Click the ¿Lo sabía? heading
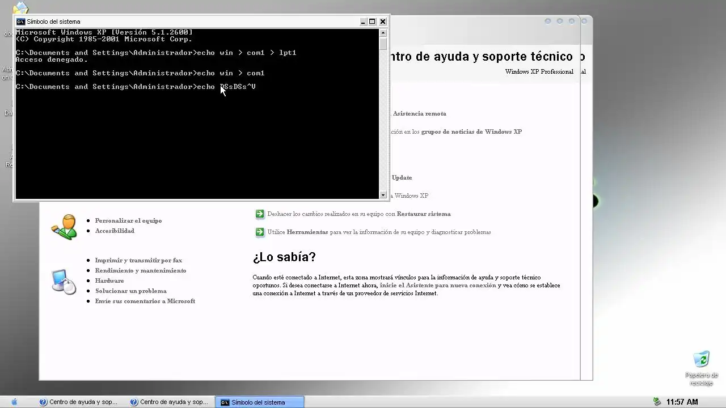 [x=284, y=257]
